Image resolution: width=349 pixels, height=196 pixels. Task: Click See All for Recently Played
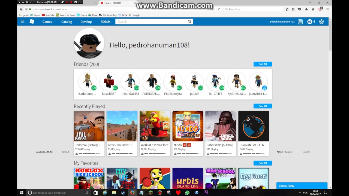click(263, 106)
